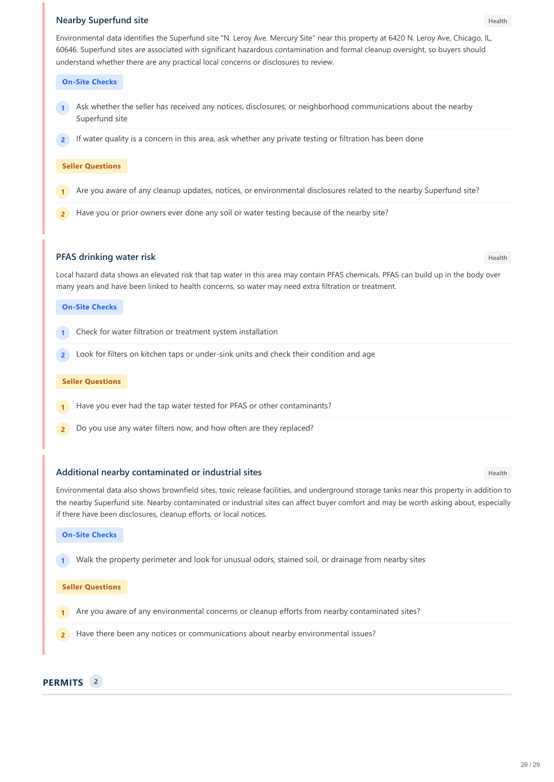
Task: Click number 2 circle beside water quality check
Action: pyautogui.click(x=63, y=140)
